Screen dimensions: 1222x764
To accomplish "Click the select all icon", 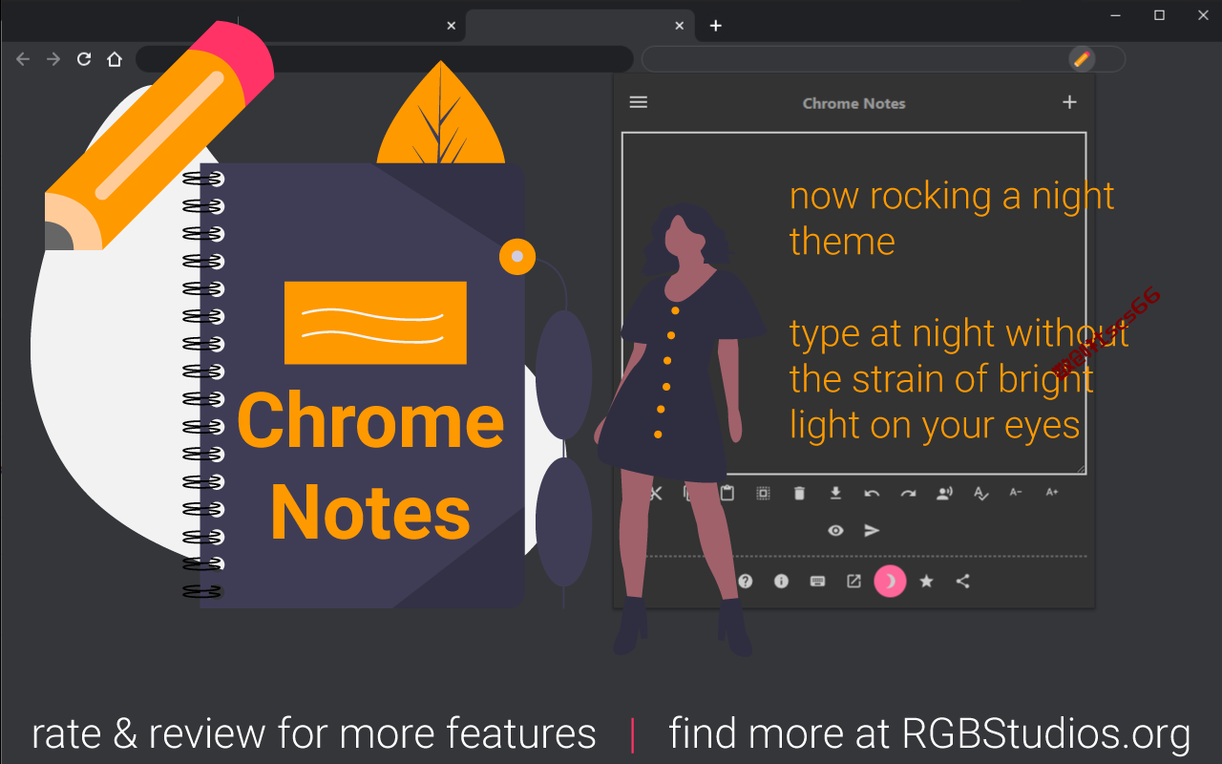I will click(x=763, y=493).
